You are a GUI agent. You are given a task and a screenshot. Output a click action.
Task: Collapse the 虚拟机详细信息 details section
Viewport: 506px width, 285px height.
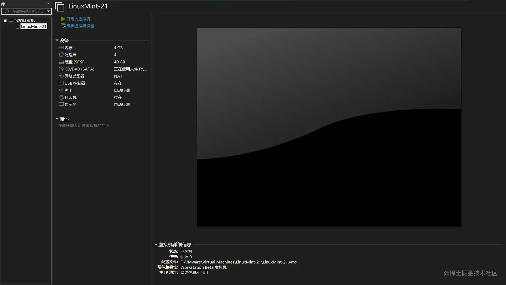click(x=156, y=244)
